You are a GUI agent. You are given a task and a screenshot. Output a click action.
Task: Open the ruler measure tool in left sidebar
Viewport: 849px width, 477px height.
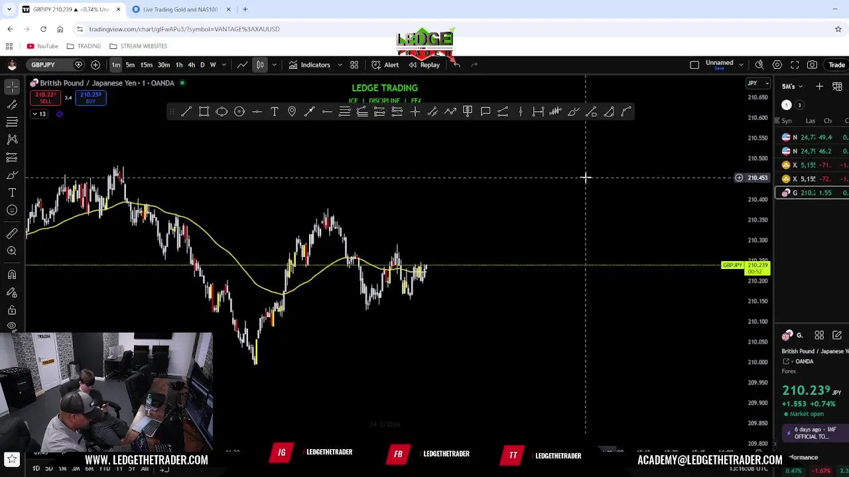click(x=12, y=233)
